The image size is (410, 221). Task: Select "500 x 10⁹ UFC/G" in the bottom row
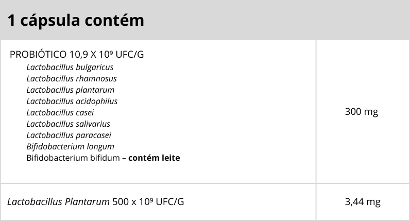click(x=148, y=202)
